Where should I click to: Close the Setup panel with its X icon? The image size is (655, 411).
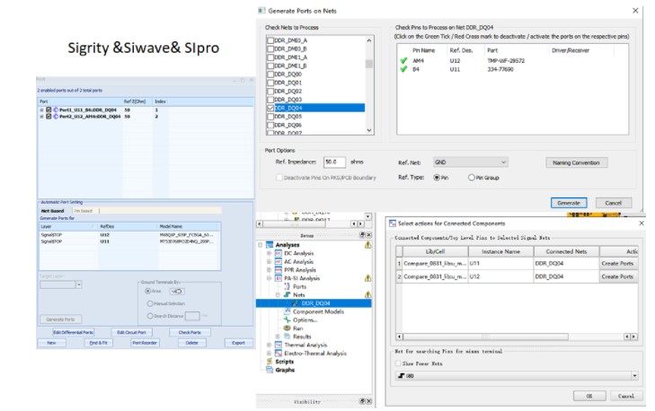pos(369,235)
